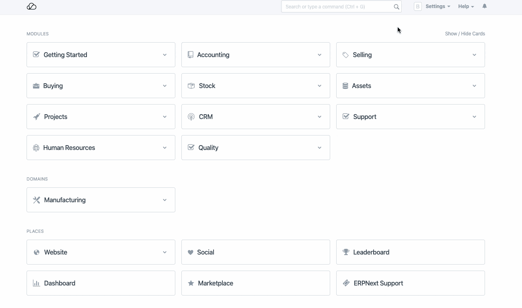Expand the Stock module dropdown arrow
522x308 pixels.
click(319, 86)
